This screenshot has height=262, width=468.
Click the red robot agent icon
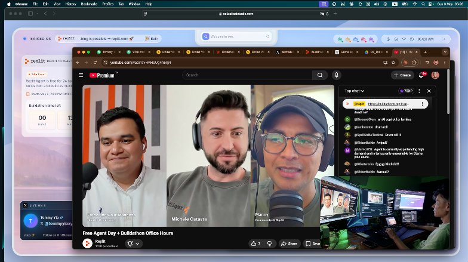[363, 39]
